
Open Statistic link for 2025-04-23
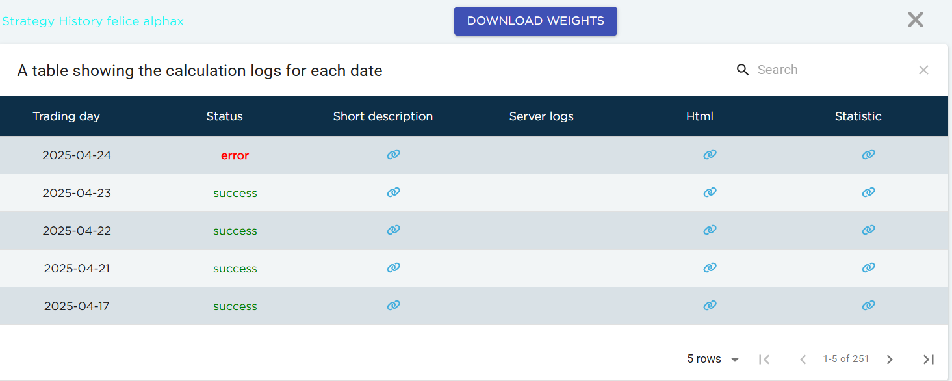[868, 192]
